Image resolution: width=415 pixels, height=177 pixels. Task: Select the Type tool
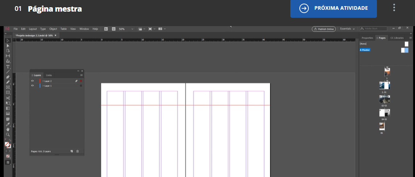tap(8, 67)
